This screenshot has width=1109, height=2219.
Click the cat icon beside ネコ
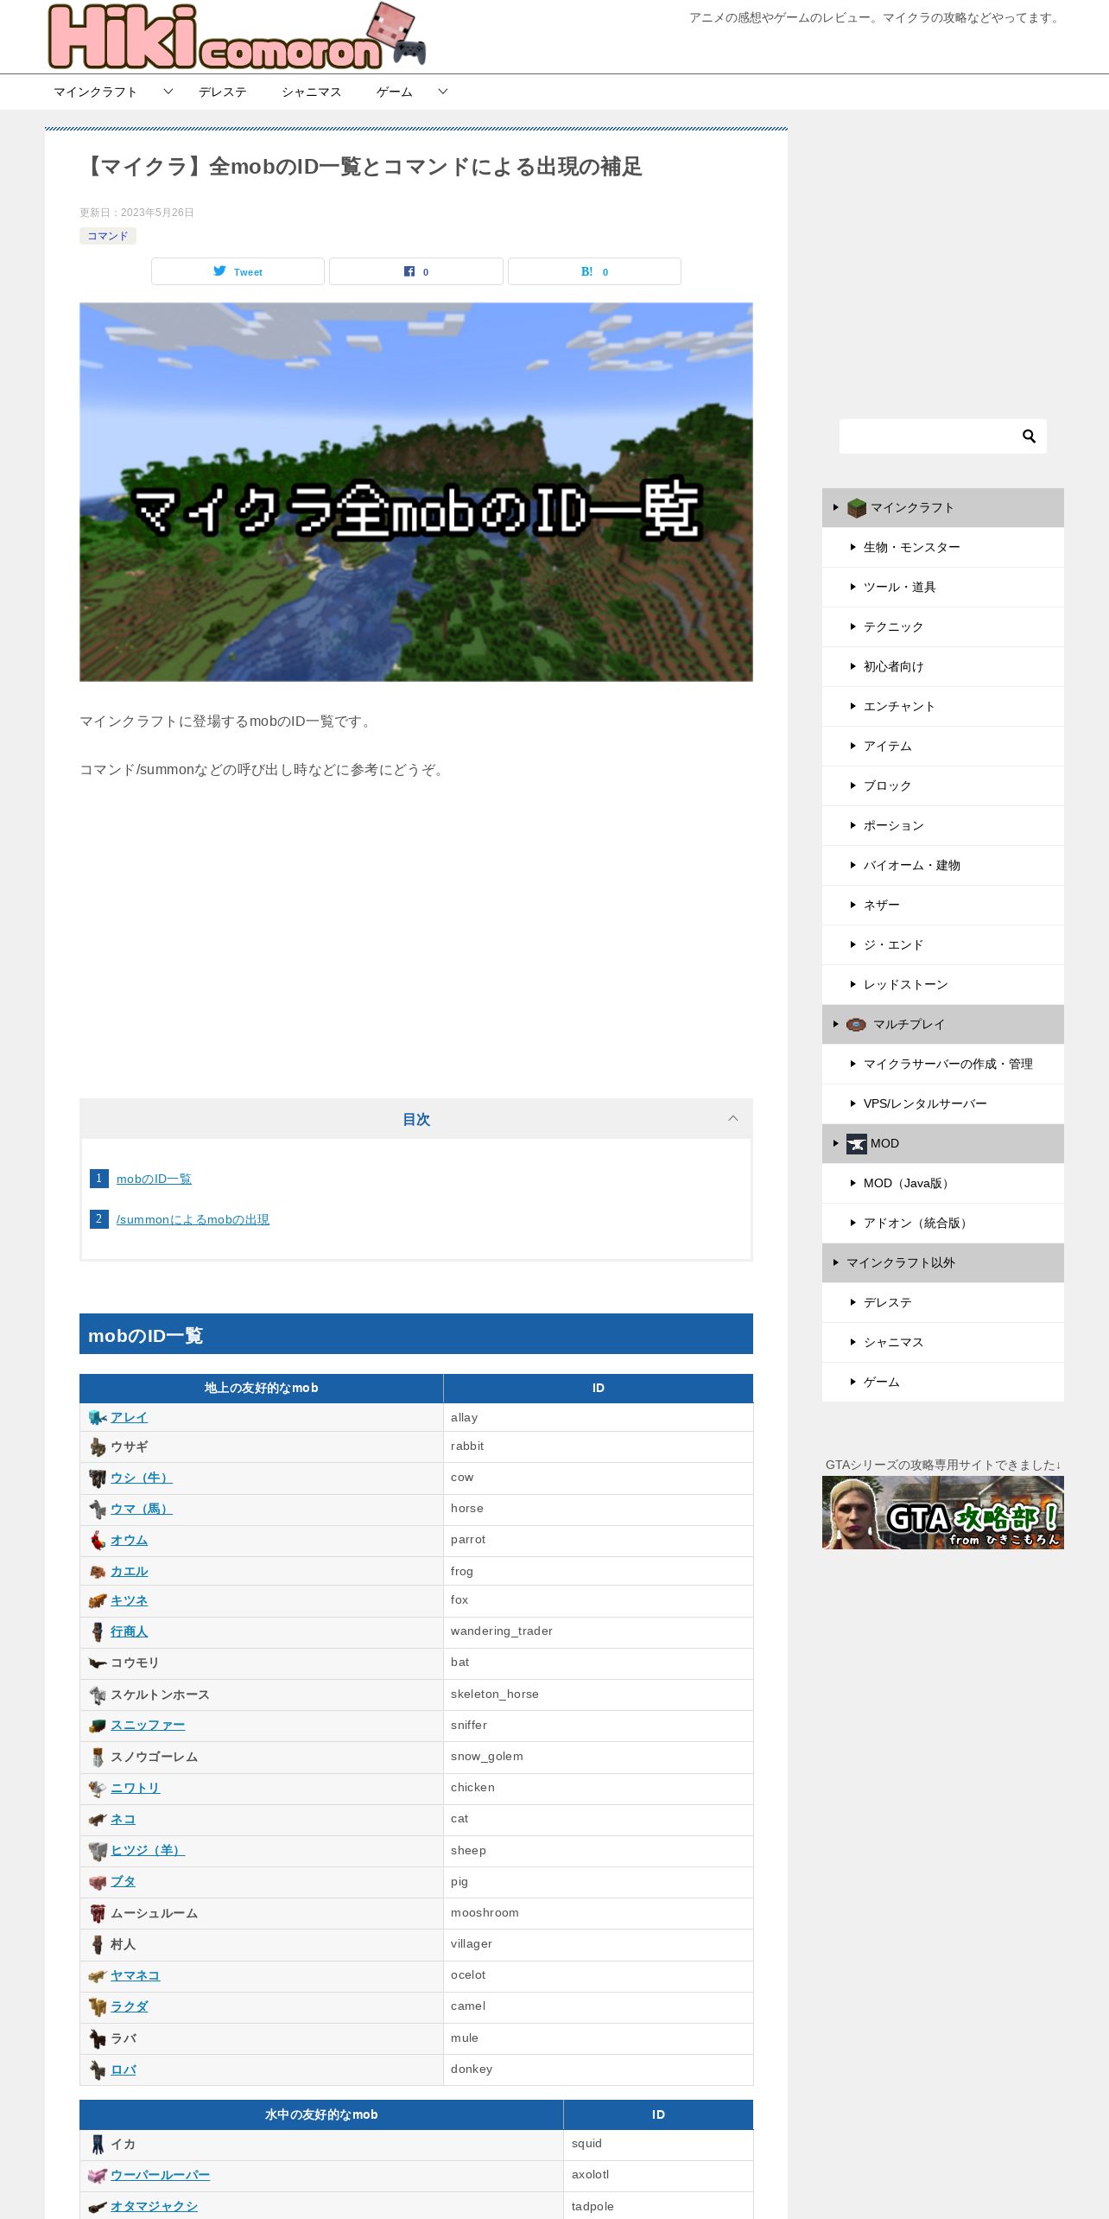pyautogui.click(x=98, y=1820)
